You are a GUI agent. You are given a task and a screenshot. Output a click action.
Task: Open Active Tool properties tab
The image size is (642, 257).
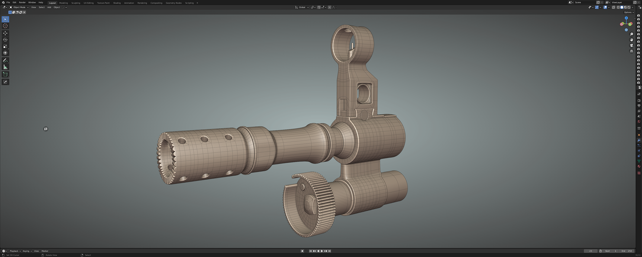[x=639, y=94]
